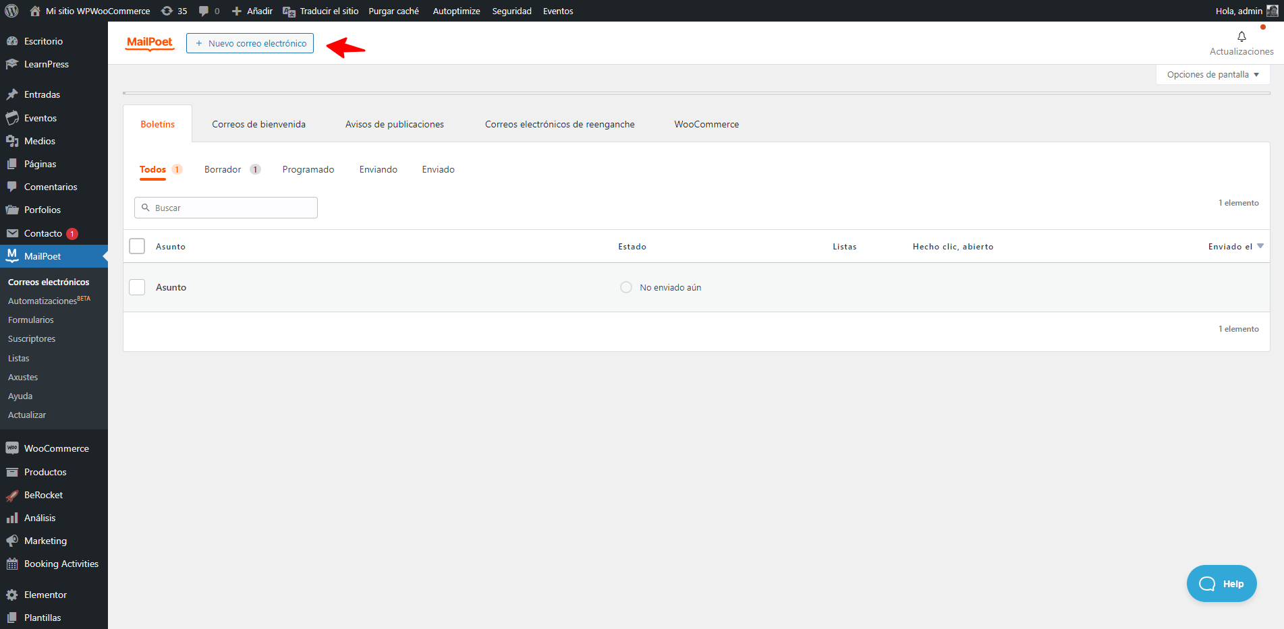Click the Medios media icon
The height and width of the screenshot is (629, 1284).
click(x=12, y=141)
